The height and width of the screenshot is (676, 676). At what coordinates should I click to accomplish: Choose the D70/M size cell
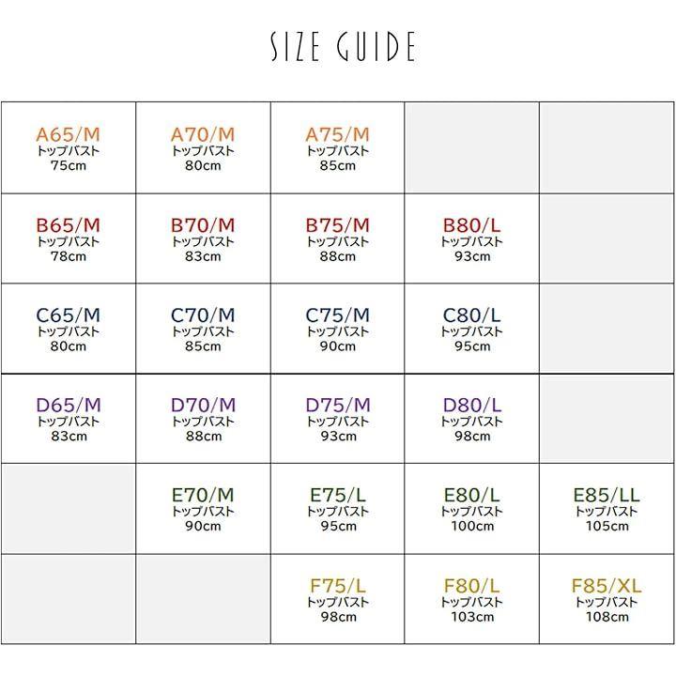203,419
